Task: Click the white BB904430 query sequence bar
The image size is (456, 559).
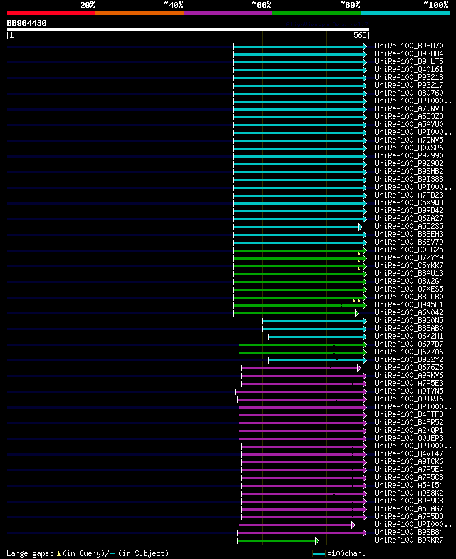Action: point(188,29)
